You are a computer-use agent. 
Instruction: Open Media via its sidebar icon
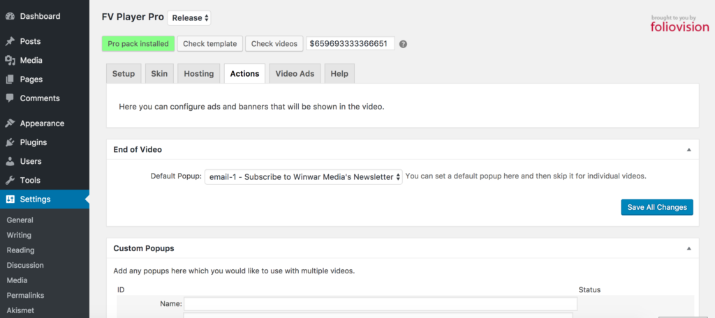coord(10,61)
